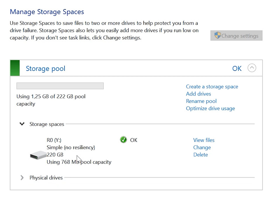Viewport: 272px width, 212px height.
Task: Click the Physical drives section label
Action: click(46, 178)
